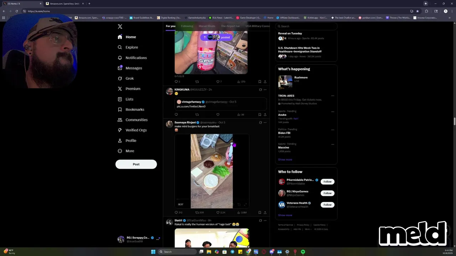Viewport: 456px width, 256px height.
Task: Switch to the For you tab
Action: (x=171, y=26)
